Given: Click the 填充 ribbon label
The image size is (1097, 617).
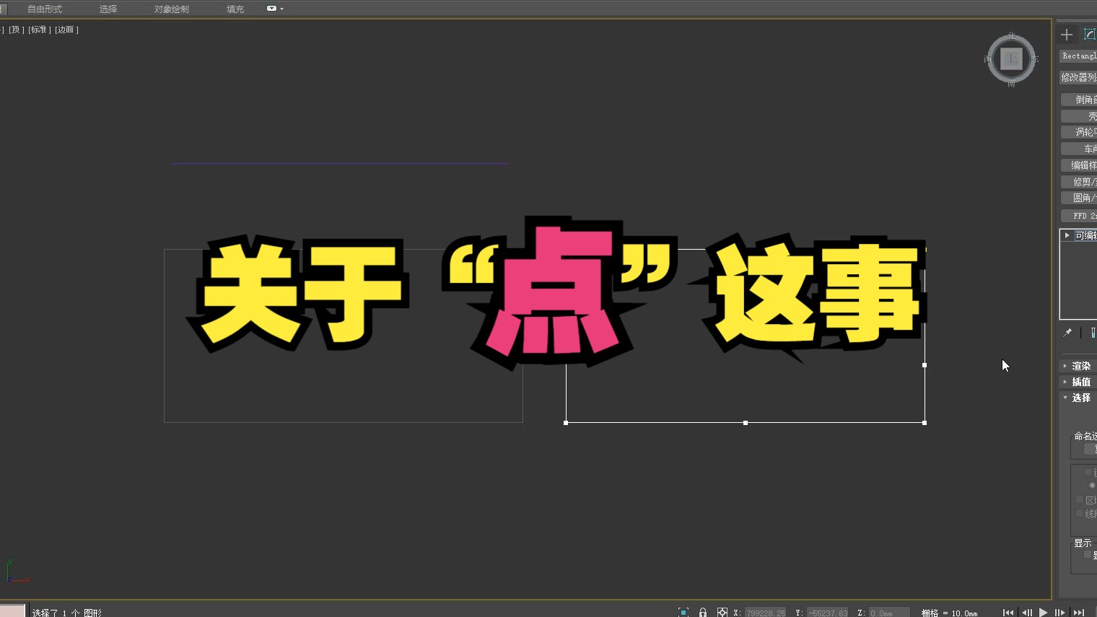Looking at the screenshot, I should click(235, 9).
